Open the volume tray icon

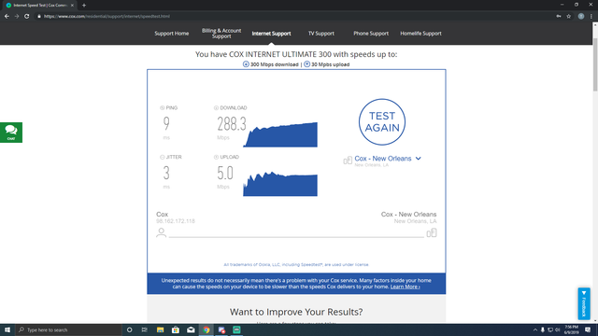[x=558, y=329]
